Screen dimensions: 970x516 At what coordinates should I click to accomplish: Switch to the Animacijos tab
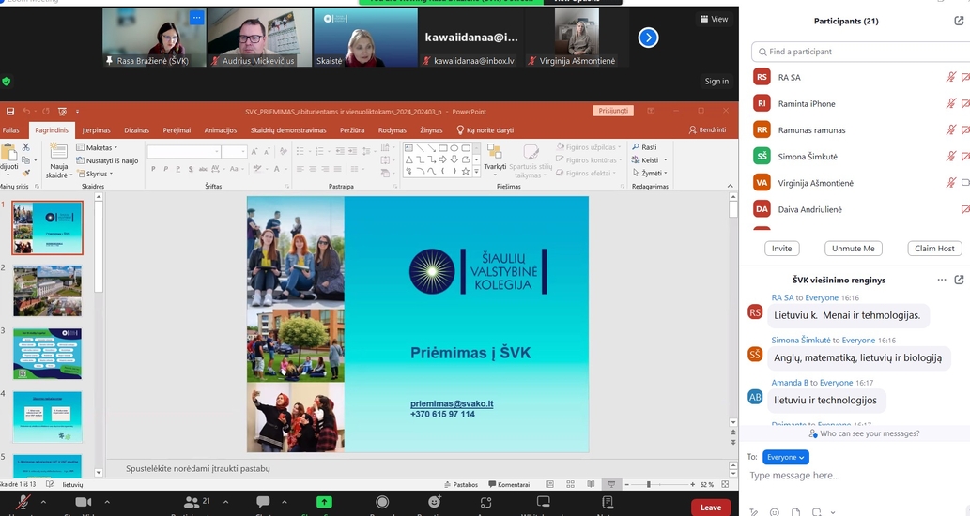click(221, 130)
